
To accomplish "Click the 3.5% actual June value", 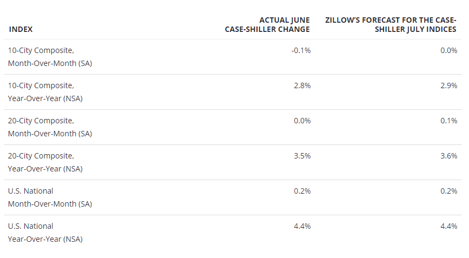I will coord(302,156).
